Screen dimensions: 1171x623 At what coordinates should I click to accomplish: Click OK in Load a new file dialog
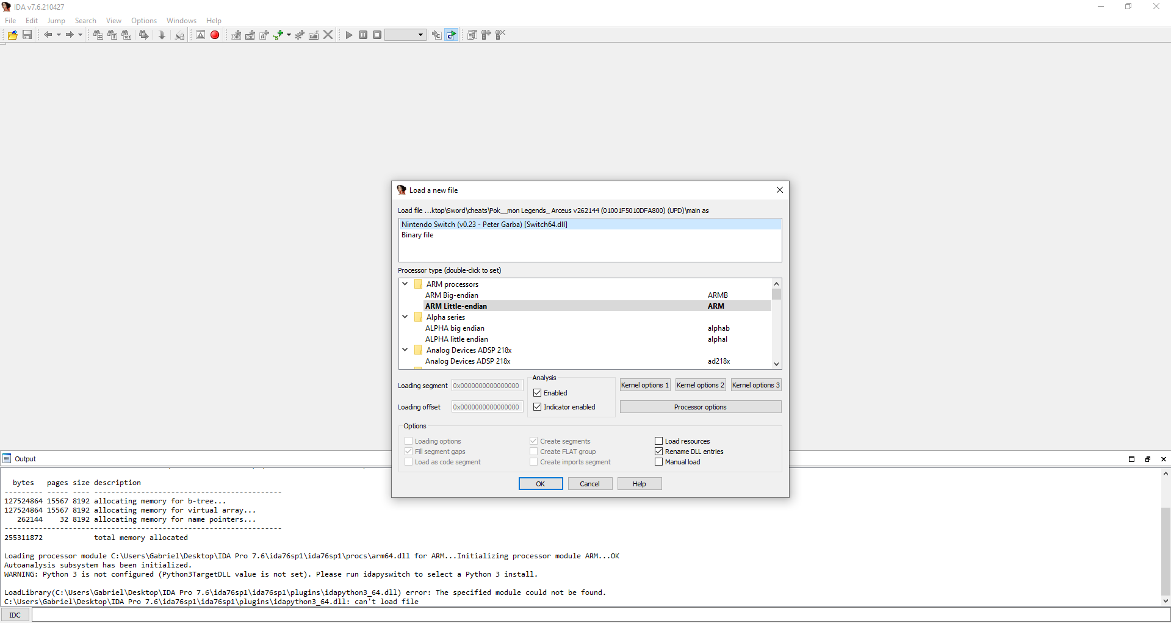tap(541, 484)
